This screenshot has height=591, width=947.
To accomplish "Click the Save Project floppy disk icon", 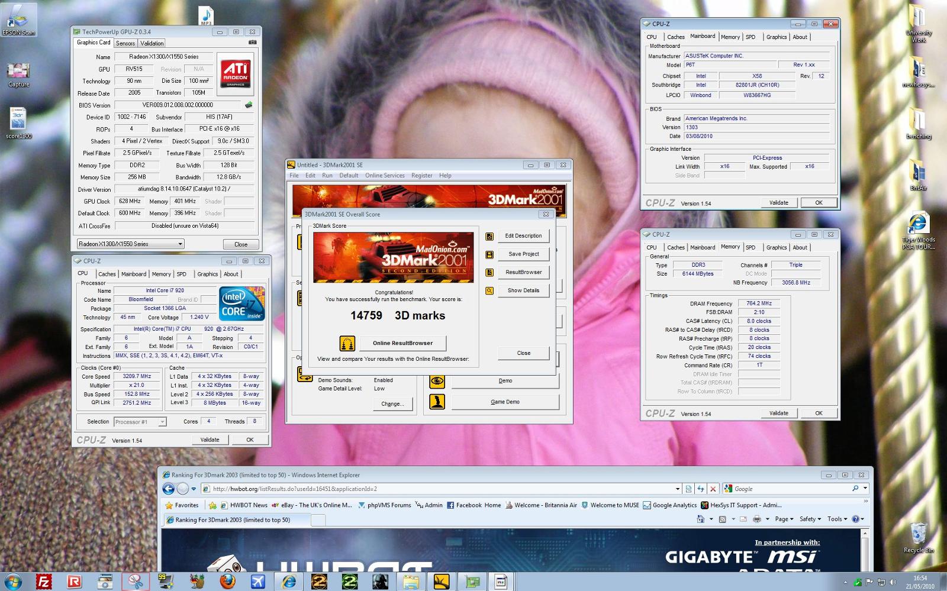I will click(489, 254).
